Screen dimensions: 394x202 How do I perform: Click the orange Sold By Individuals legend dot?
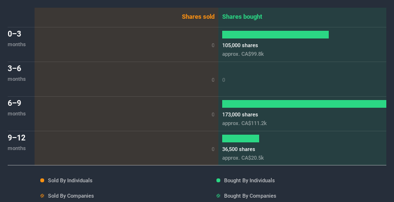coord(42,180)
